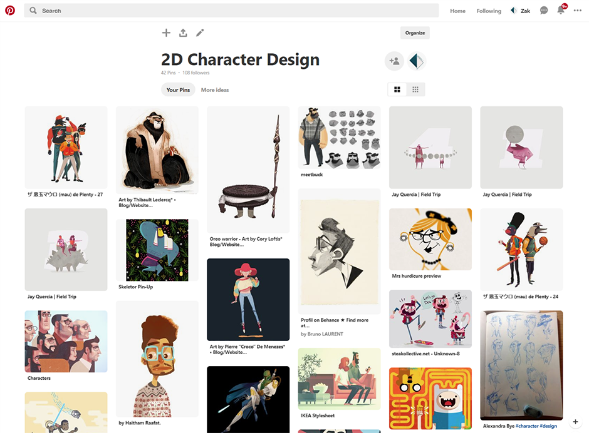The width and height of the screenshot is (589, 433).
Task: Enable compact grid layout
Action: [x=415, y=89]
